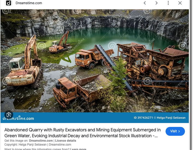Close the image preview panel
Viewport: 193px width, 150px height.
pyautogui.click(x=180, y=3)
